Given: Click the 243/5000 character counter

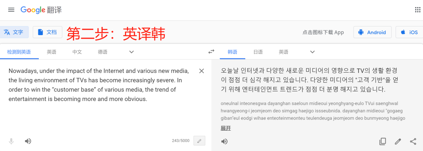Looking at the screenshot, I should pyautogui.click(x=181, y=141).
